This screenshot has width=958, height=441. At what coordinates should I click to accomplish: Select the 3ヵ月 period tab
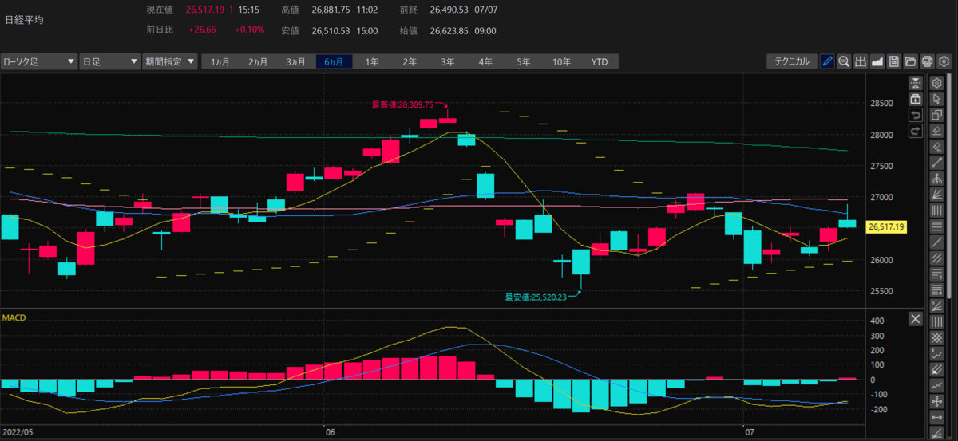point(296,61)
